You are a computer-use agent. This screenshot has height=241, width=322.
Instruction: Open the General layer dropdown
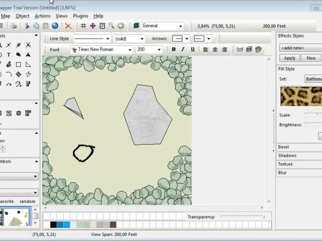click(162, 26)
